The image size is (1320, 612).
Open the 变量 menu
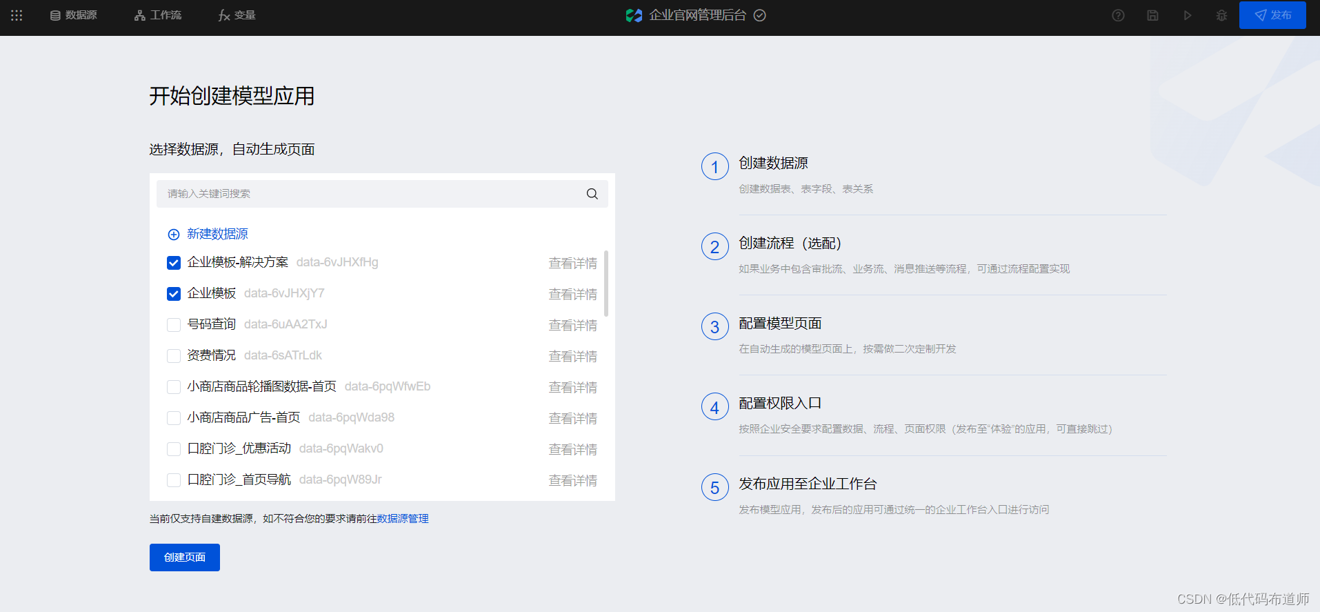click(x=237, y=15)
